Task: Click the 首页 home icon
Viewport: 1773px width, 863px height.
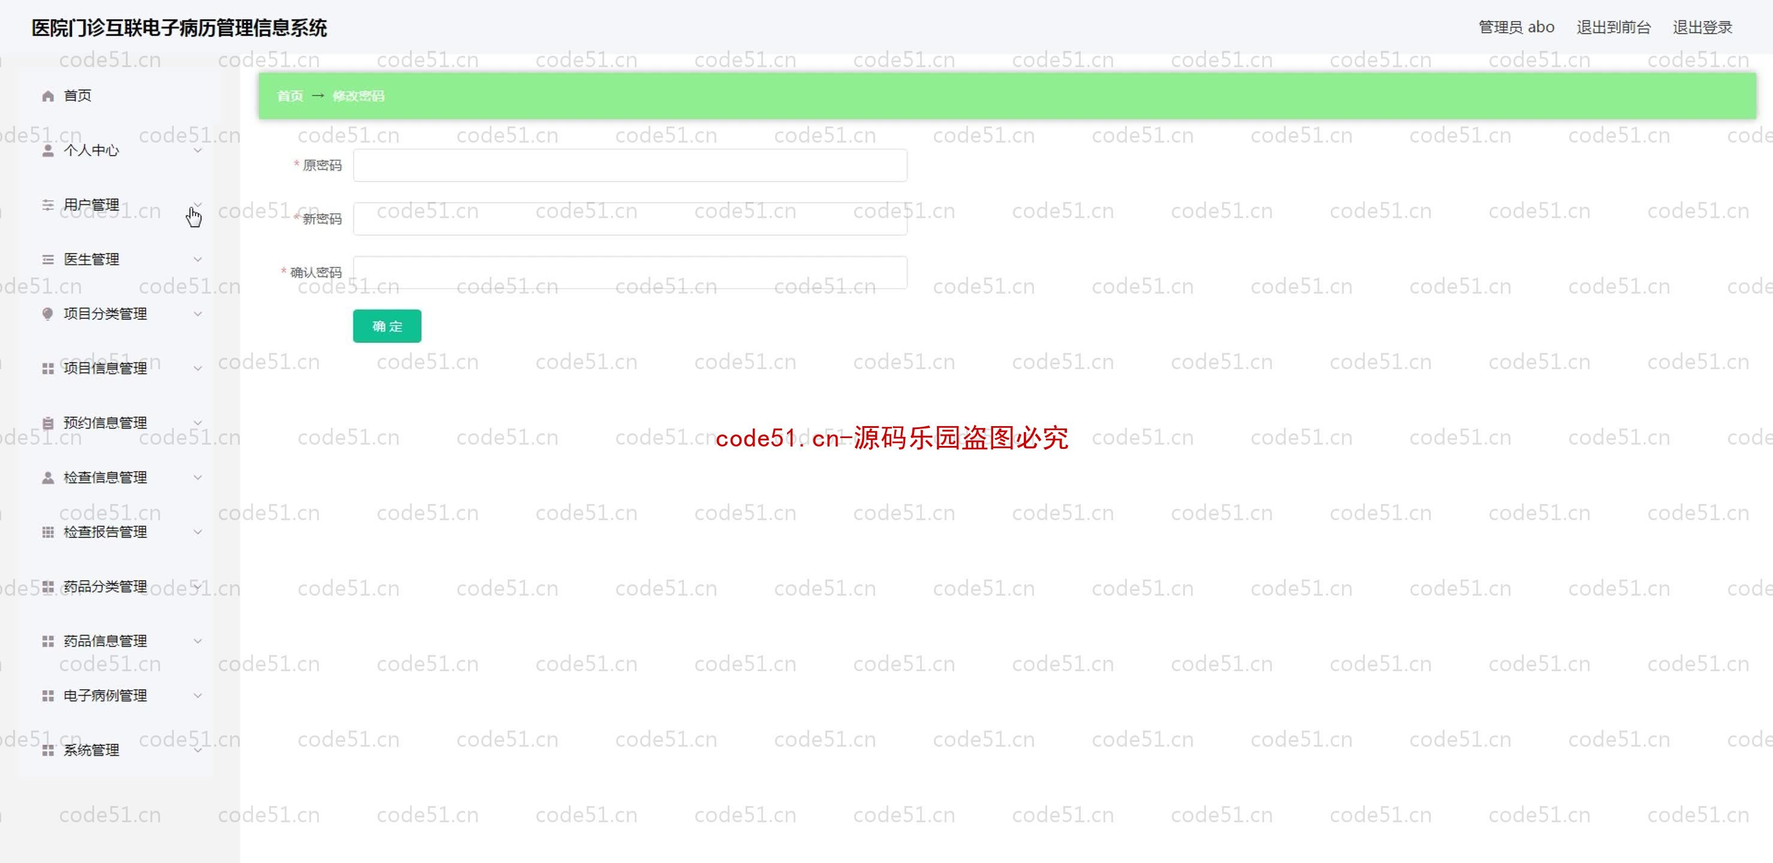Action: (x=47, y=95)
